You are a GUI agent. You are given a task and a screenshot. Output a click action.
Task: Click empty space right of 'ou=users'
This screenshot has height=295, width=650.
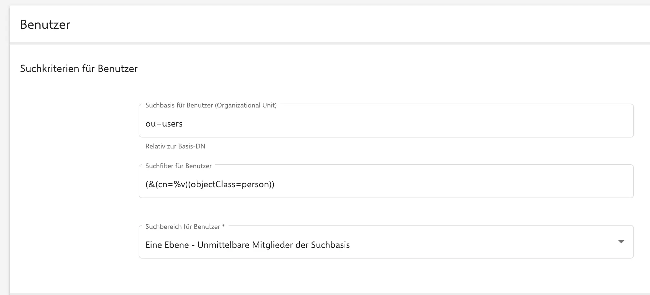pyautogui.click(x=387, y=124)
